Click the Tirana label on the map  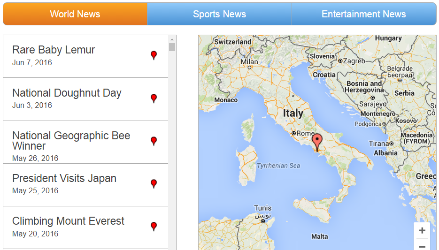[378, 144]
